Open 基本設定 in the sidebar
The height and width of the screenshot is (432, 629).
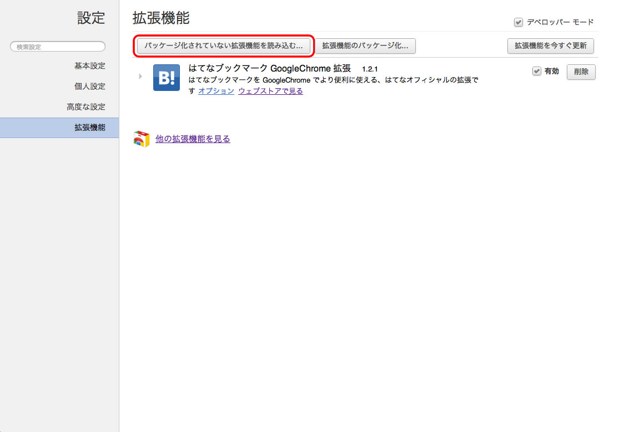pos(89,66)
